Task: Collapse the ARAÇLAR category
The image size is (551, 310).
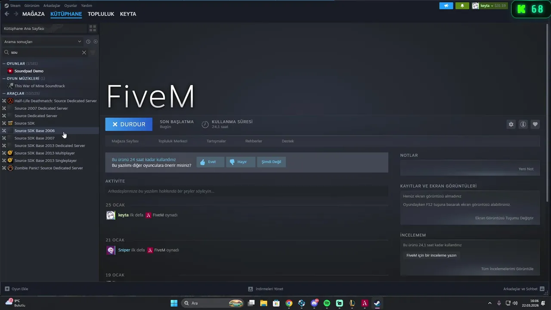Action: pos(4,93)
